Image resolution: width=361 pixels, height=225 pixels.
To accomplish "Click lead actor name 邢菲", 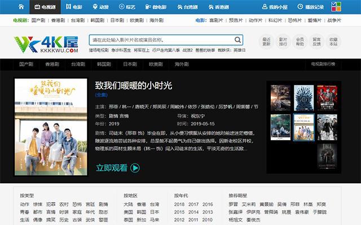I will click(x=113, y=107).
